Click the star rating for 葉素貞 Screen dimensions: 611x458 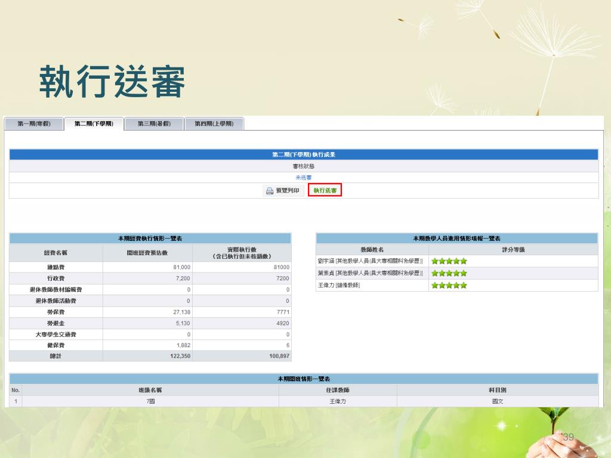[x=449, y=273]
